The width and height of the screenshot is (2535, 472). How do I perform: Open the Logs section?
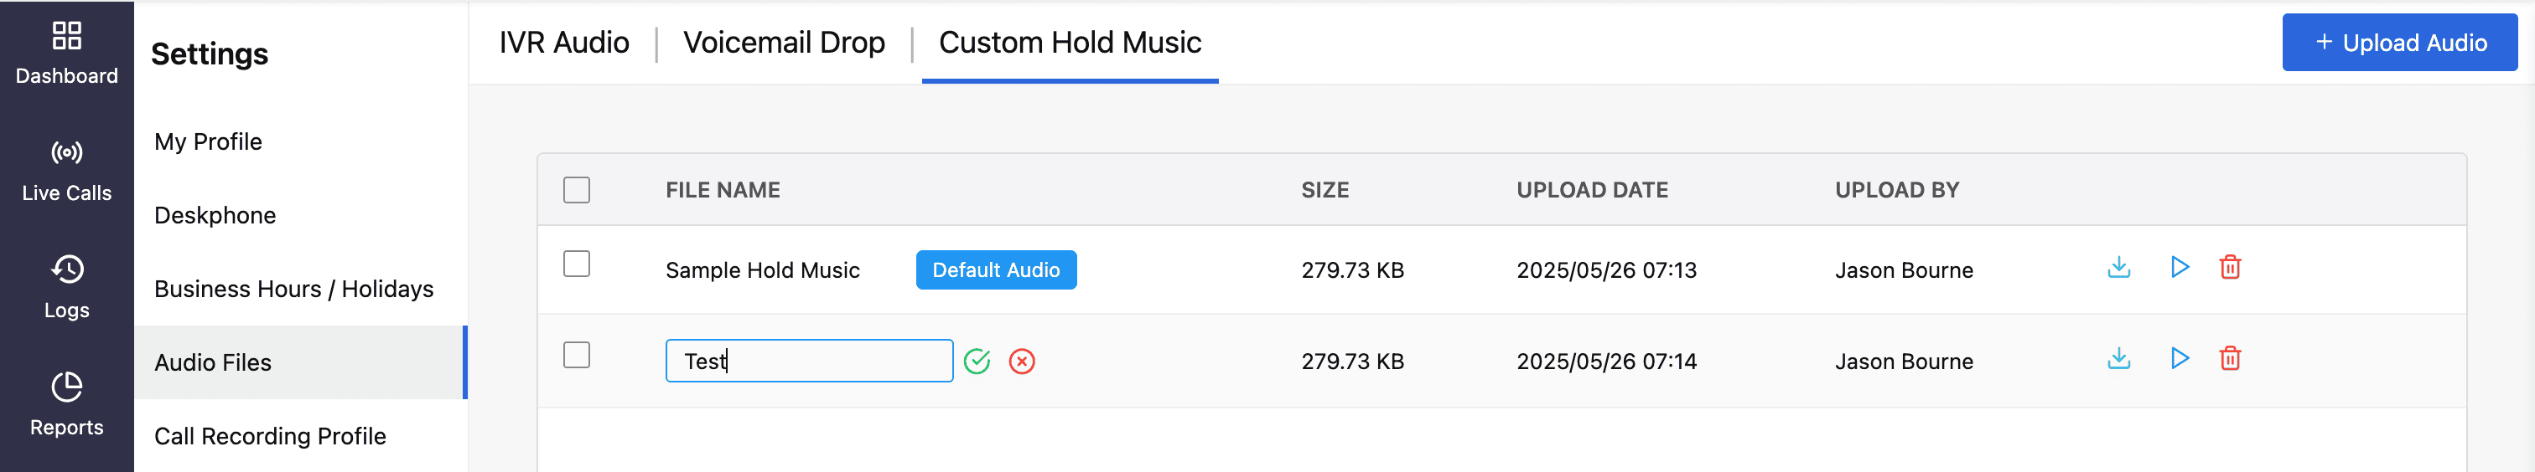(x=67, y=287)
